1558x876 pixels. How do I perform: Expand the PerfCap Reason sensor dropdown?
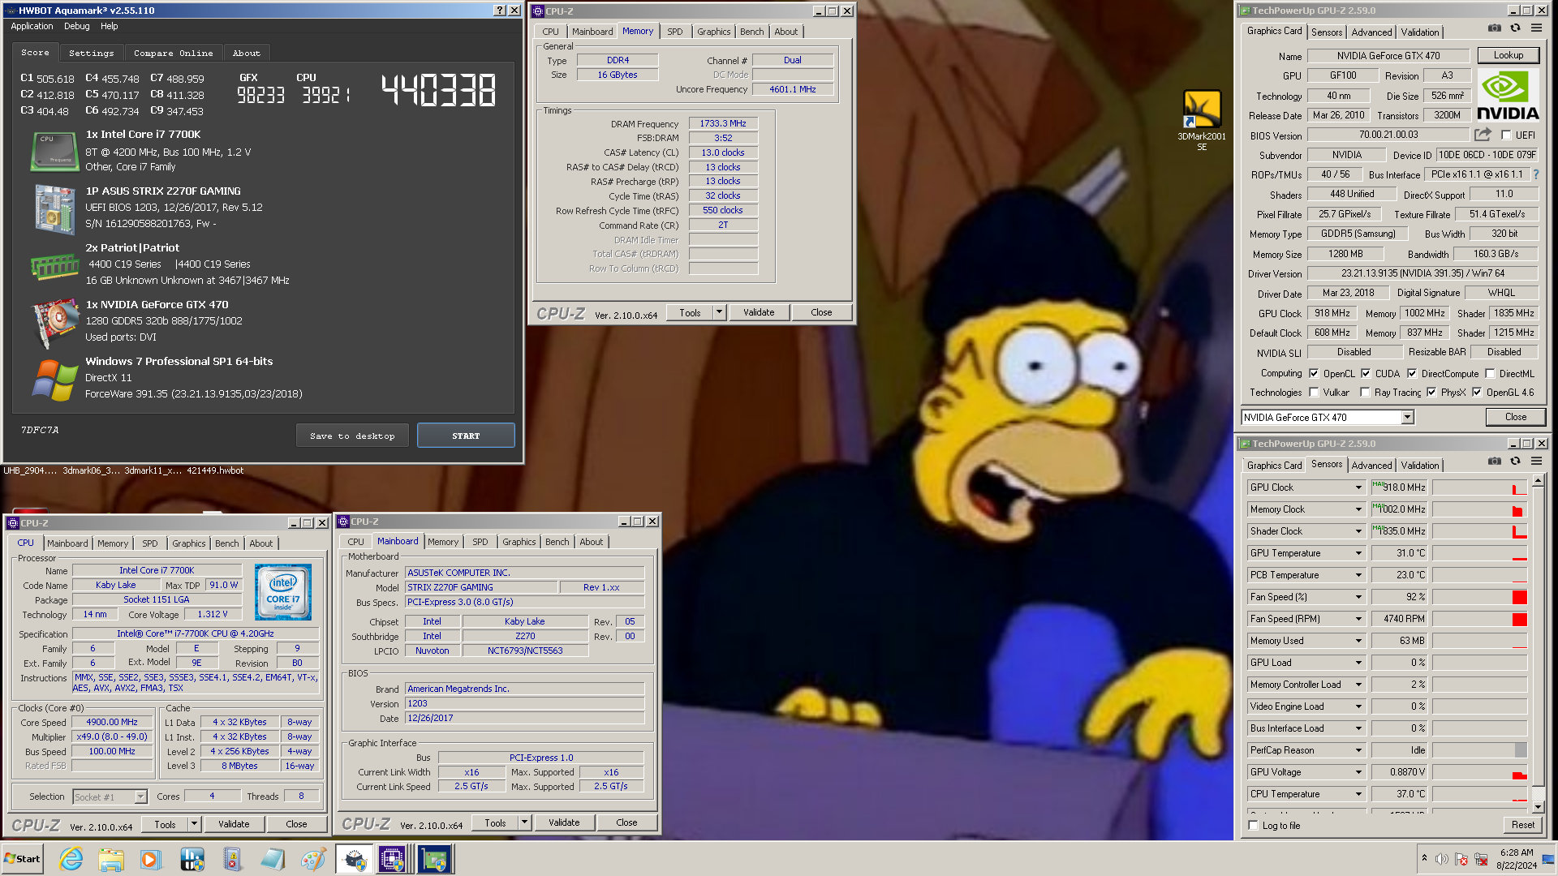pos(1358,750)
